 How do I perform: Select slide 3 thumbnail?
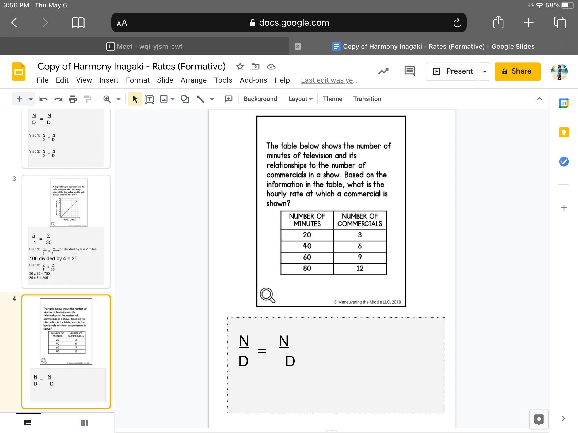(x=66, y=231)
